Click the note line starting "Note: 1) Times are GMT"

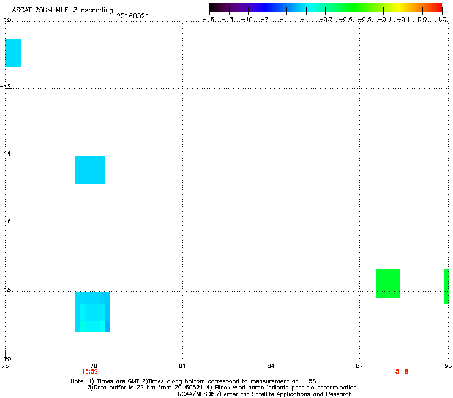pos(193,381)
